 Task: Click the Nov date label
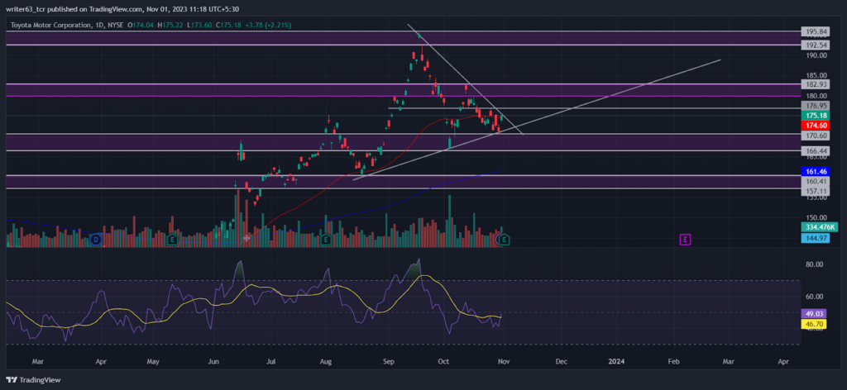(503, 359)
